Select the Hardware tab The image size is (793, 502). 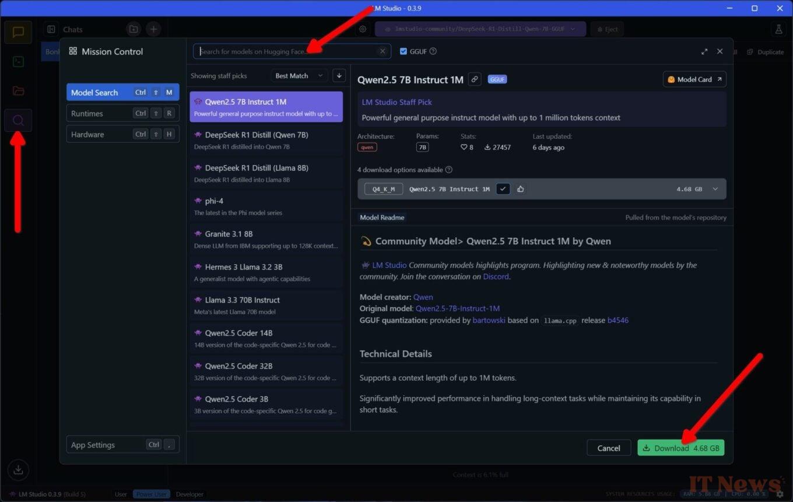(122, 134)
